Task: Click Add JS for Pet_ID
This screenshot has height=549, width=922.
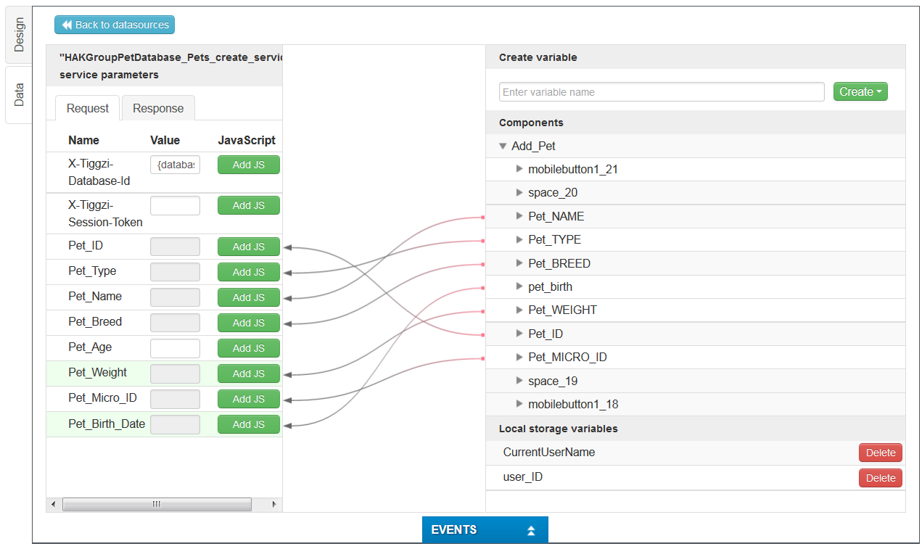Action: click(248, 247)
